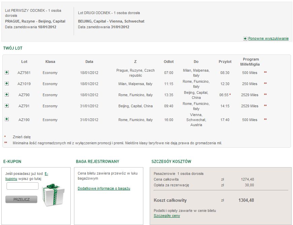293x225 pixels.
Task: Open the Ponowne wyszukiwanie link
Action: tap(268, 38)
